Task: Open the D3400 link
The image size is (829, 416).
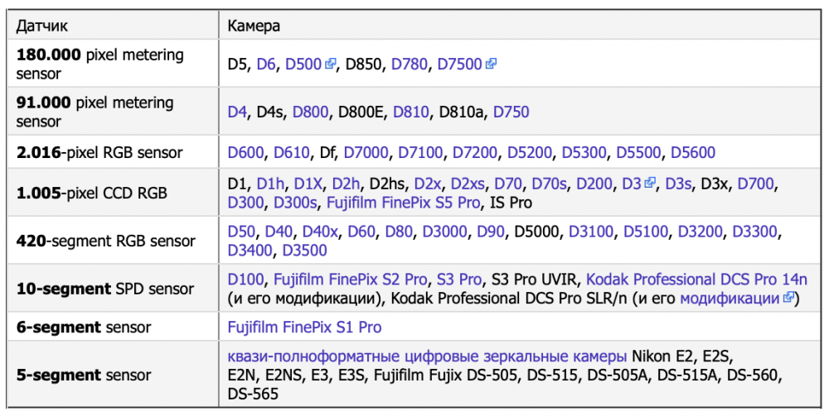Action: [250, 251]
